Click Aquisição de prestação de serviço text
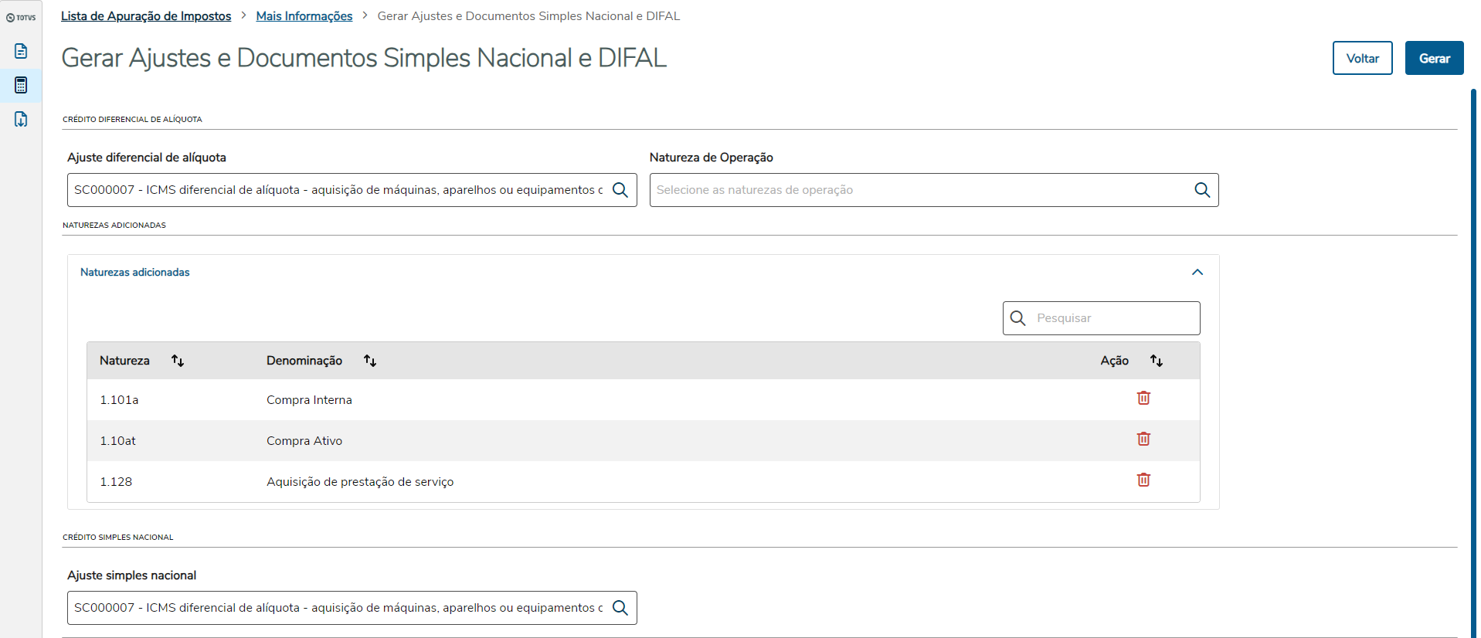This screenshot has height=638, width=1481. [360, 482]
